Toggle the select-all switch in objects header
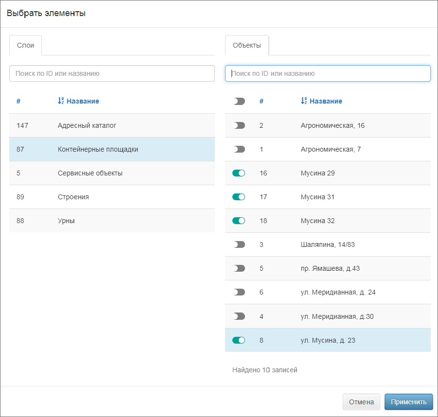This screenshot has height=417, width=438. click(239, 101)
